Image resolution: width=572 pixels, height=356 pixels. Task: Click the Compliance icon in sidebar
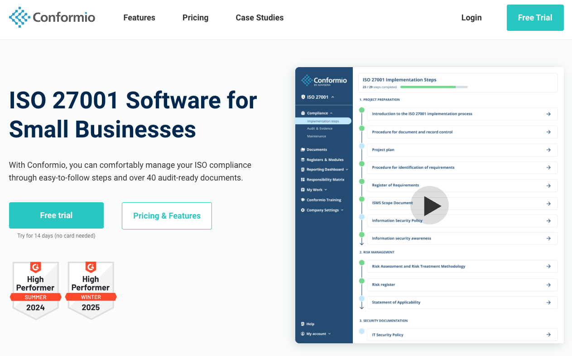(303, 113)
